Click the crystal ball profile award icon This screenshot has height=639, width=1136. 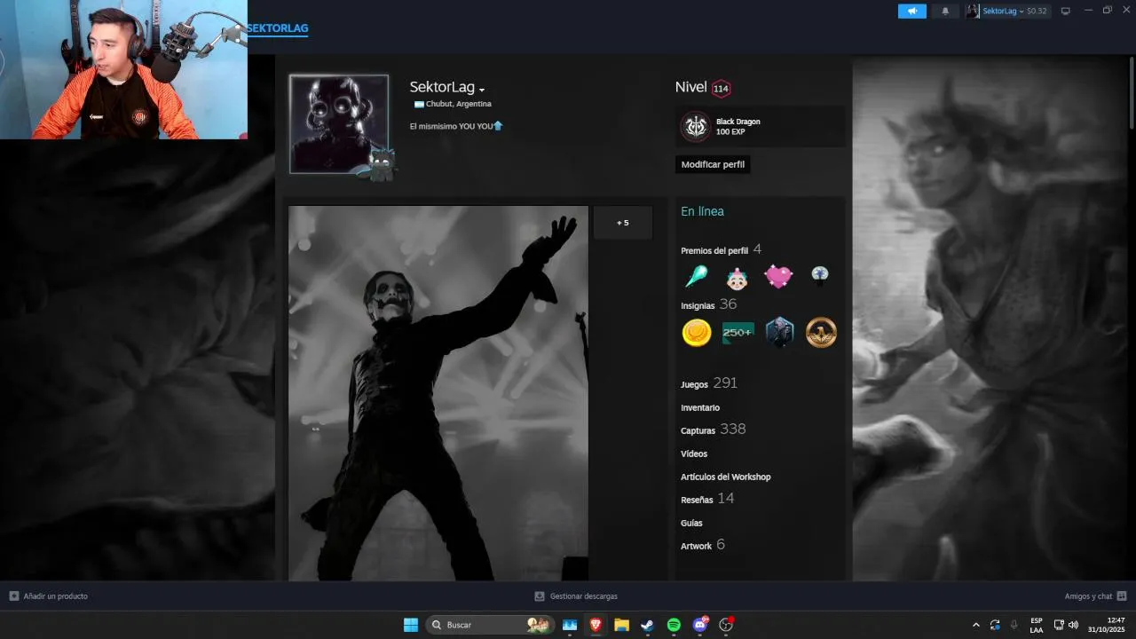coord(820,277)
